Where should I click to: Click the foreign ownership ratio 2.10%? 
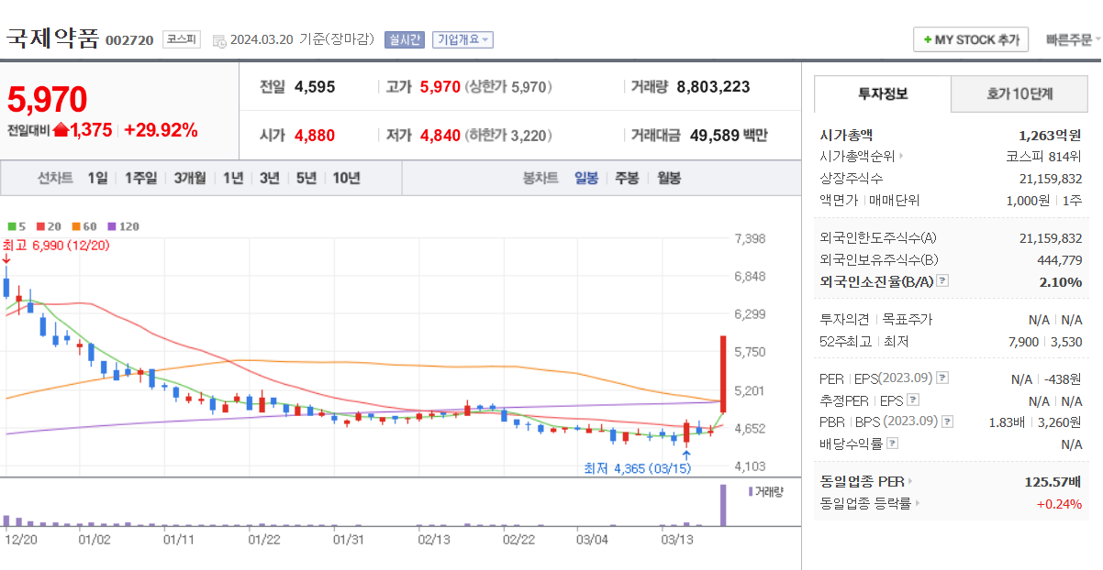pyautogui.click(x=1061, y=282)
